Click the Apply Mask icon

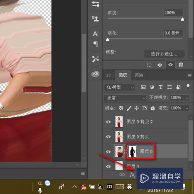160,65
